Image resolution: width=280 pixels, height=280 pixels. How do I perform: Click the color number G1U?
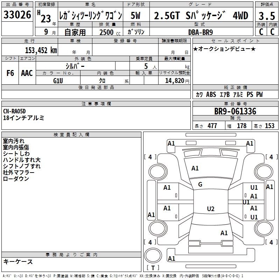(58, 80)
